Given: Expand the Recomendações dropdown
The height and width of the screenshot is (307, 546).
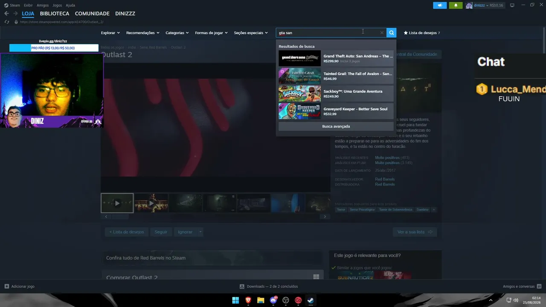Looking at the screenshot, I should [x=143, y=33].
